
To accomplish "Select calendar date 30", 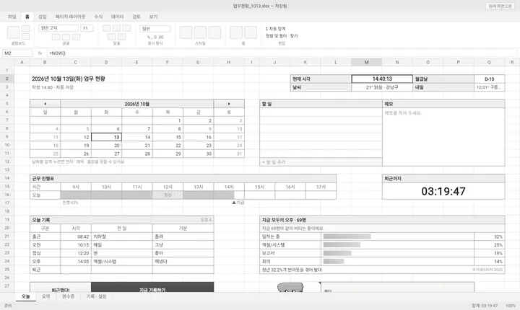I will click(x=199, y=154).
